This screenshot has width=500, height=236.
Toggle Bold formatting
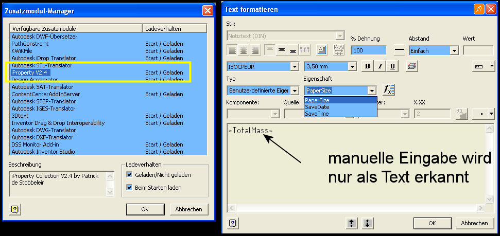tap(367, 66)
